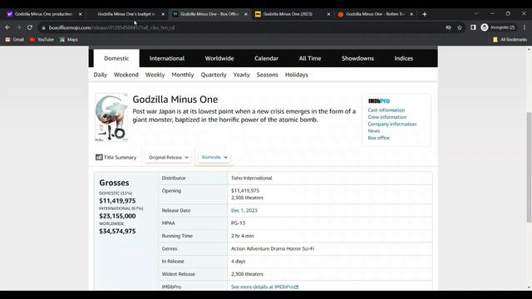The image size is (532, 299).
Task: Close the Godzilla Minus One's budget tab
Action: click(163, 14)
